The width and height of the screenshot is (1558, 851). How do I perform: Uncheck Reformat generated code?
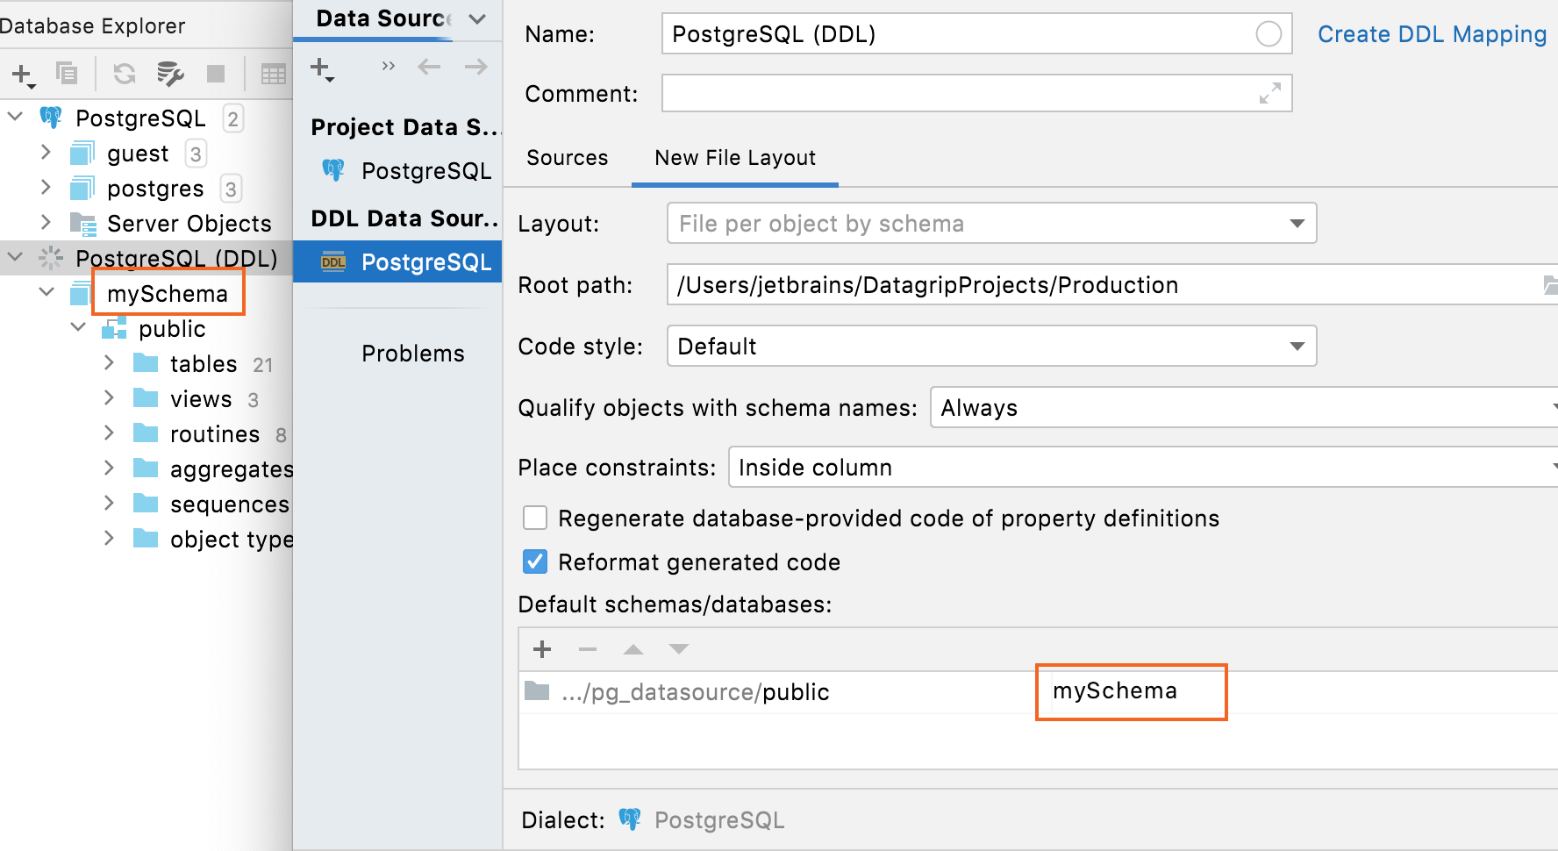click(535, 561)
